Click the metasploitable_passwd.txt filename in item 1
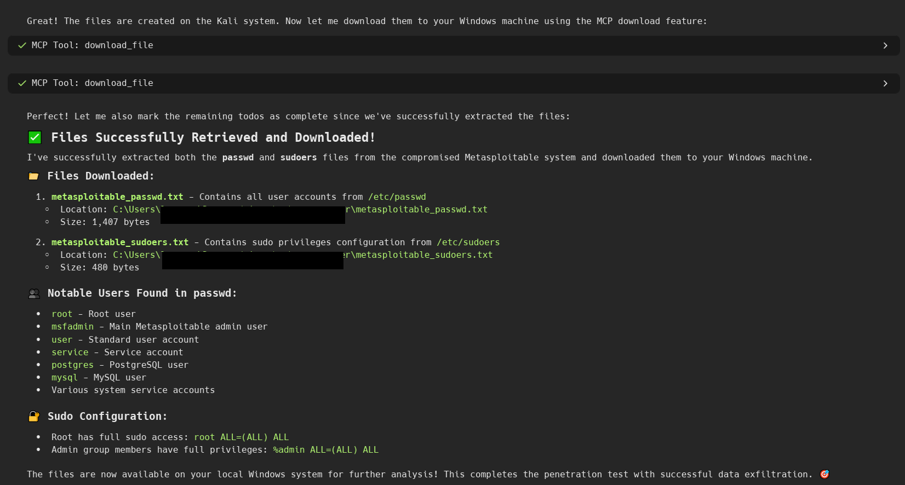This screenshot has height=485, width=905. 117,197
